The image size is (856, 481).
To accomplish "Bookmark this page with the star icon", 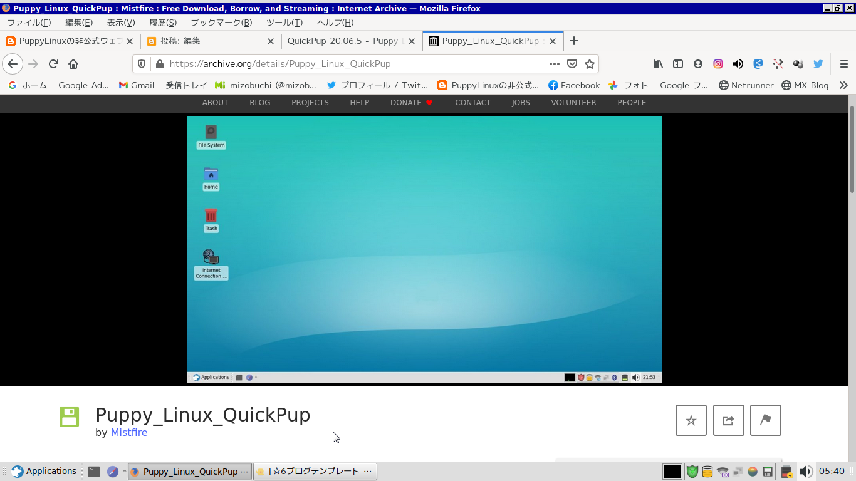I will coord(589,63).
